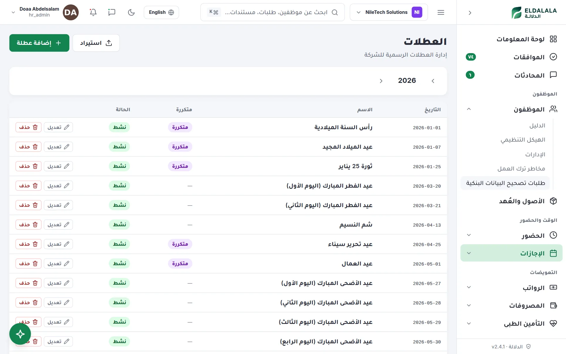566x354 pixels.
Task: Click إضافة عطلة add holiday button
Action: (x=39, y=43)
